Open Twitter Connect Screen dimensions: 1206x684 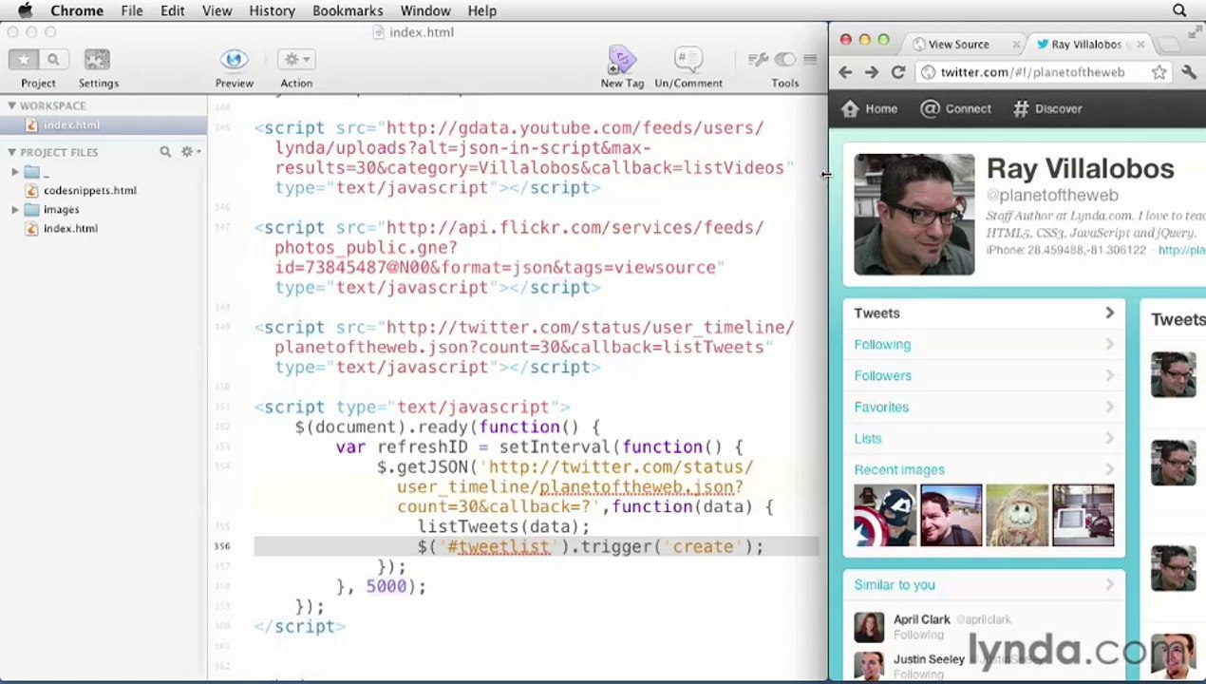[x=956, y=108]
